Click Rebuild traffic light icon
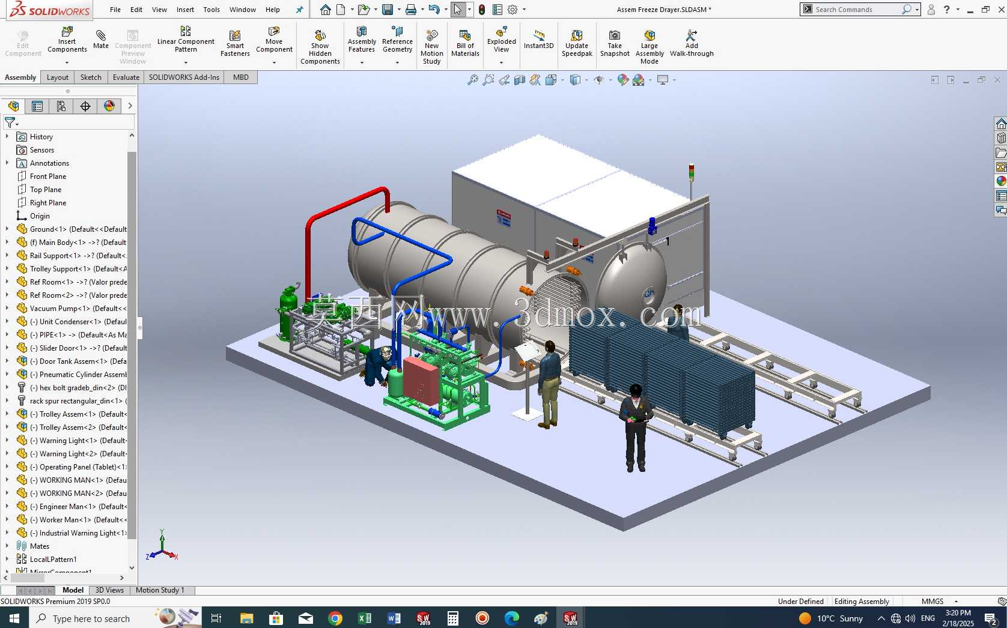The width and height of the screenshot is (1007, 628). point(482,10)
